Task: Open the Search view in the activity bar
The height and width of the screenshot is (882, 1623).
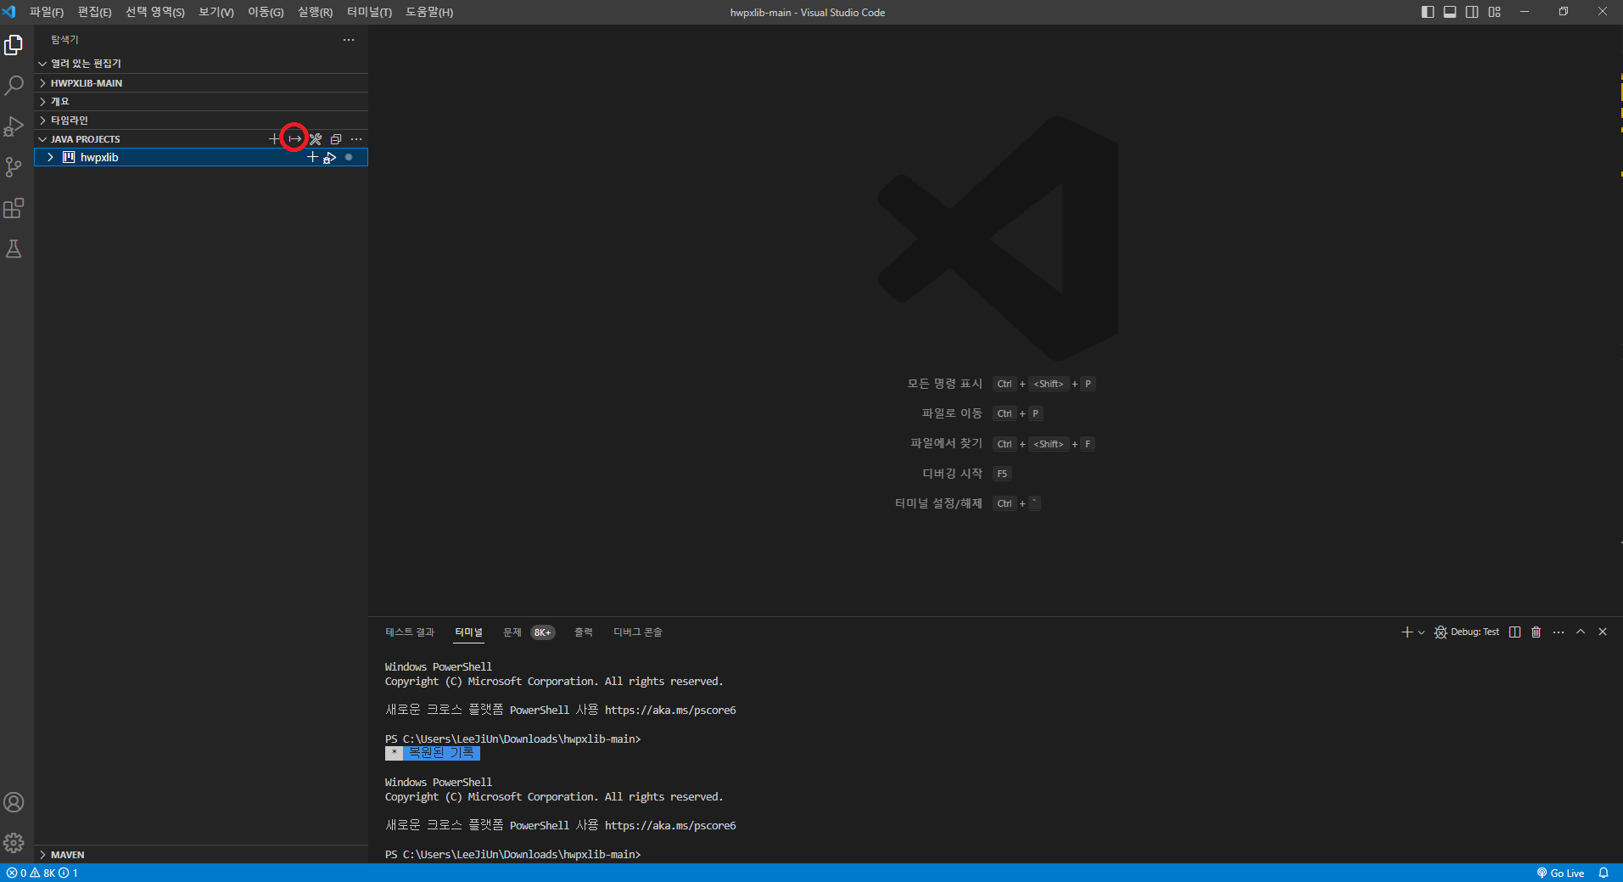Action: 14,86
